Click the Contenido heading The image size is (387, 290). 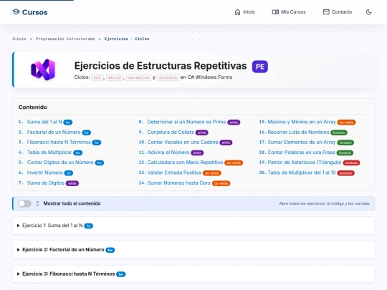tap(32, 107)
